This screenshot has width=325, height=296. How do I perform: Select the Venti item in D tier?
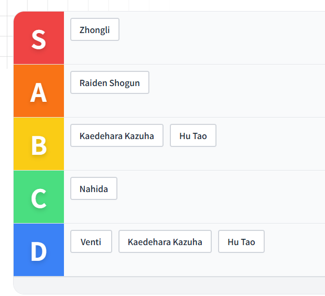coord(91,241)
